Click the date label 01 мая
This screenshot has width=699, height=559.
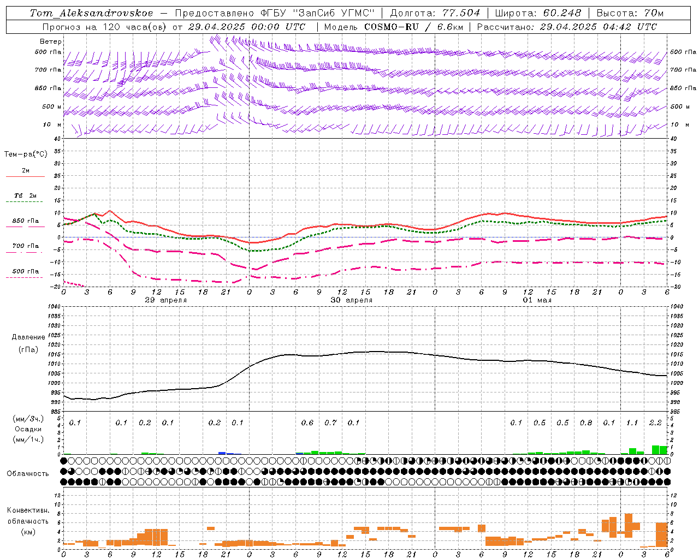point(537,300)
